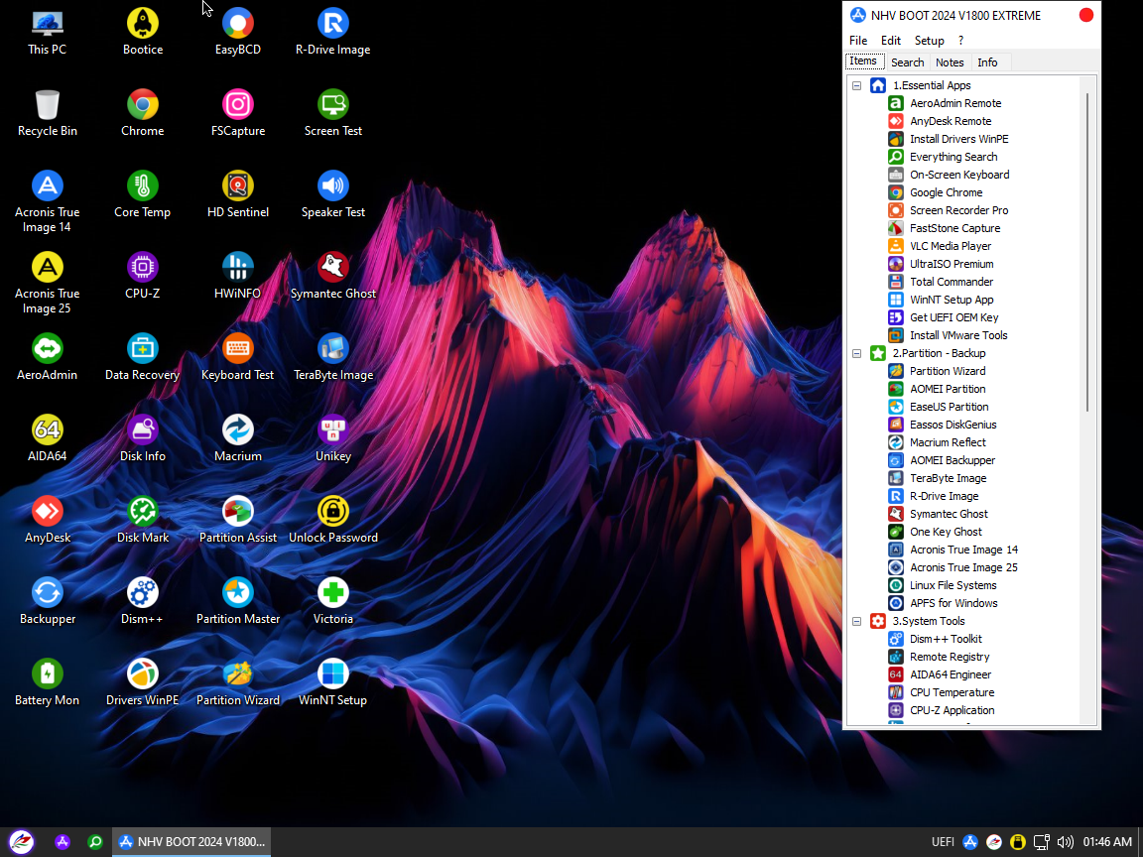Screen dimensions: 1143x857
Task: Switch to the Info tab
Action: coord(988,62)
